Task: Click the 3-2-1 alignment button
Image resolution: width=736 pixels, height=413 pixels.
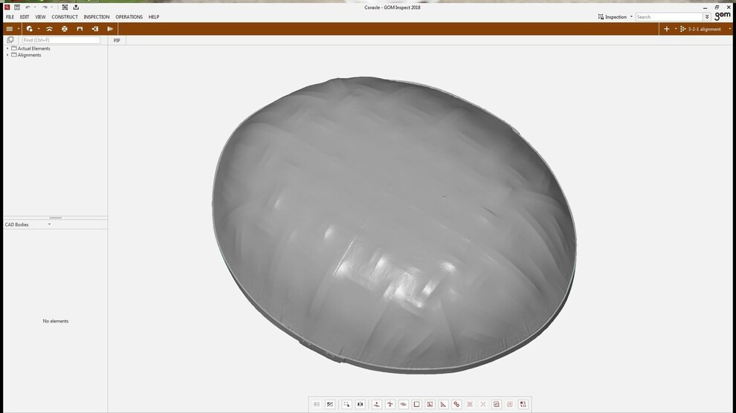Action: coord(700,29)
